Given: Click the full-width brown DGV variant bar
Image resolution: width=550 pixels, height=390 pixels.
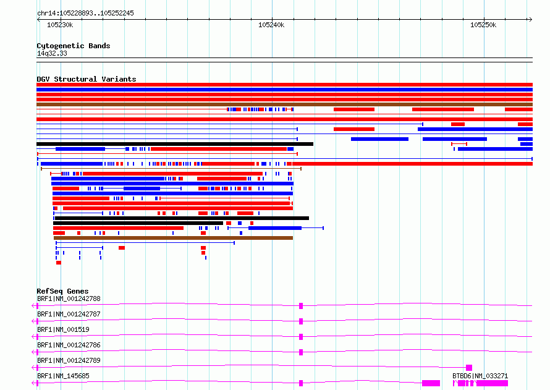Looking at the screenshot, I should [284, 104].
